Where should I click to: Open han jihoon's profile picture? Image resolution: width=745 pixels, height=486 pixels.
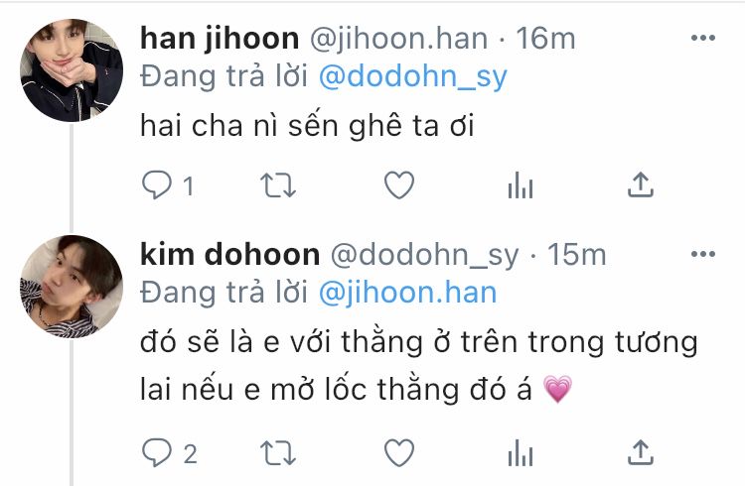72,70
